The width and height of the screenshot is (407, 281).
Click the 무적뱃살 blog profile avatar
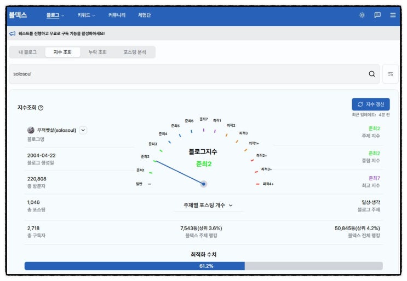(31, 130)
